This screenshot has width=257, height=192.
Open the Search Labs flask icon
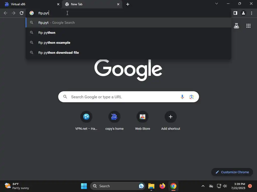tap(236, 26)
